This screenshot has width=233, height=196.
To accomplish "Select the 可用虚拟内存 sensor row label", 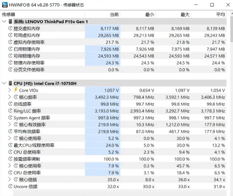I will tap(27, 35).
